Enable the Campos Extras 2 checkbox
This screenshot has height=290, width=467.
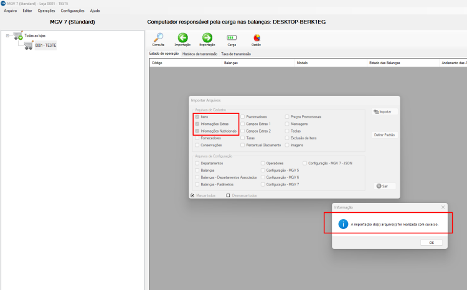pos(243,131)
